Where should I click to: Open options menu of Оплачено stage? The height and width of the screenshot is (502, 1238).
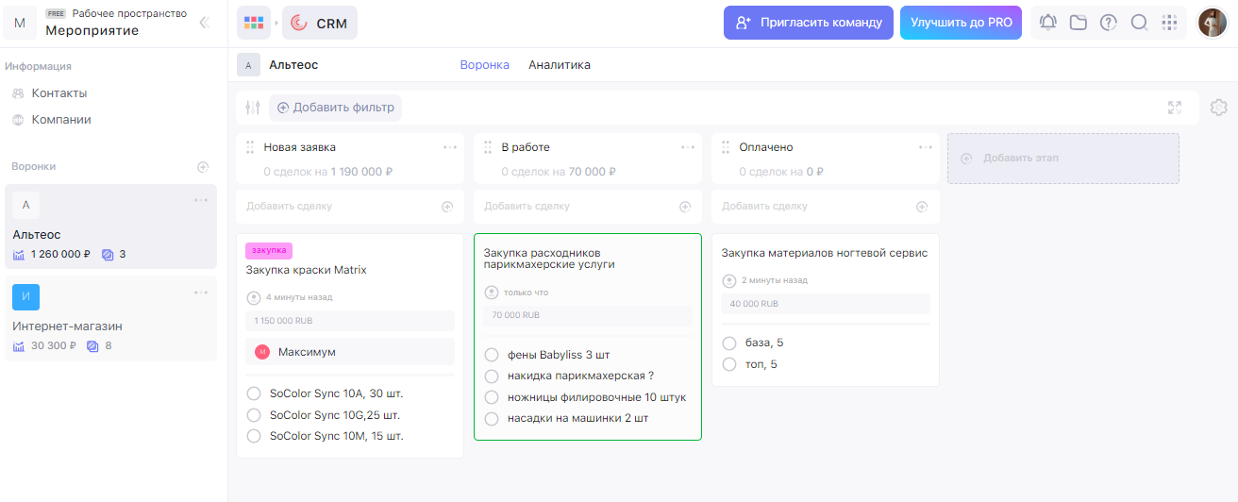pos(927,147)
